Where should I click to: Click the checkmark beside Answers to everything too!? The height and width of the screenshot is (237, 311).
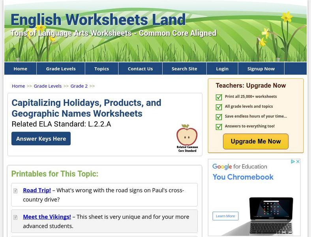coord(219,127)
